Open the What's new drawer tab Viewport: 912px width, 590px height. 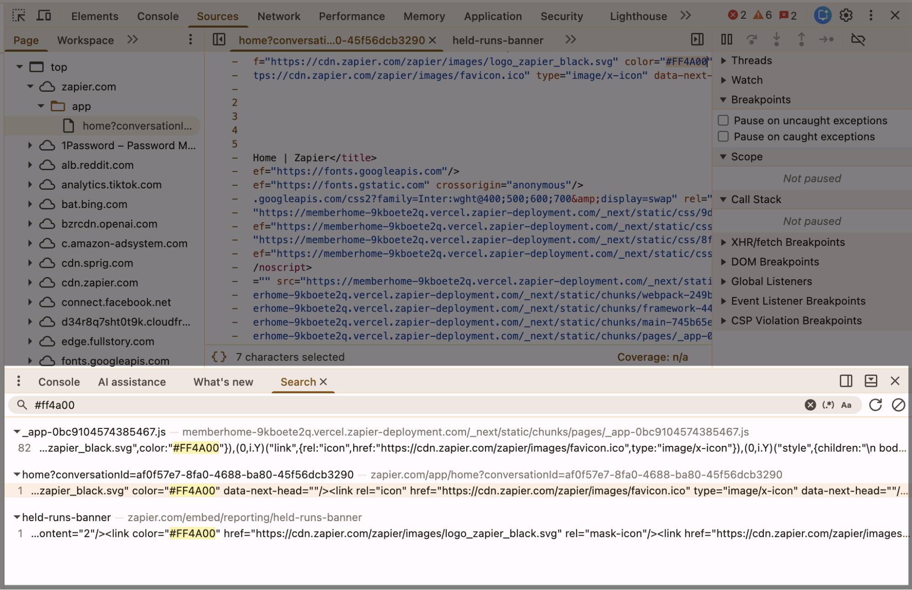point(223,382)
